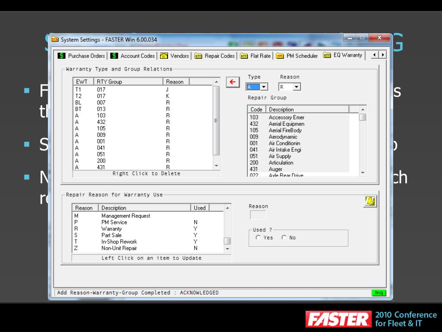
Task: Select 432 Aerial Equipmen repair group
Action: 299,124
